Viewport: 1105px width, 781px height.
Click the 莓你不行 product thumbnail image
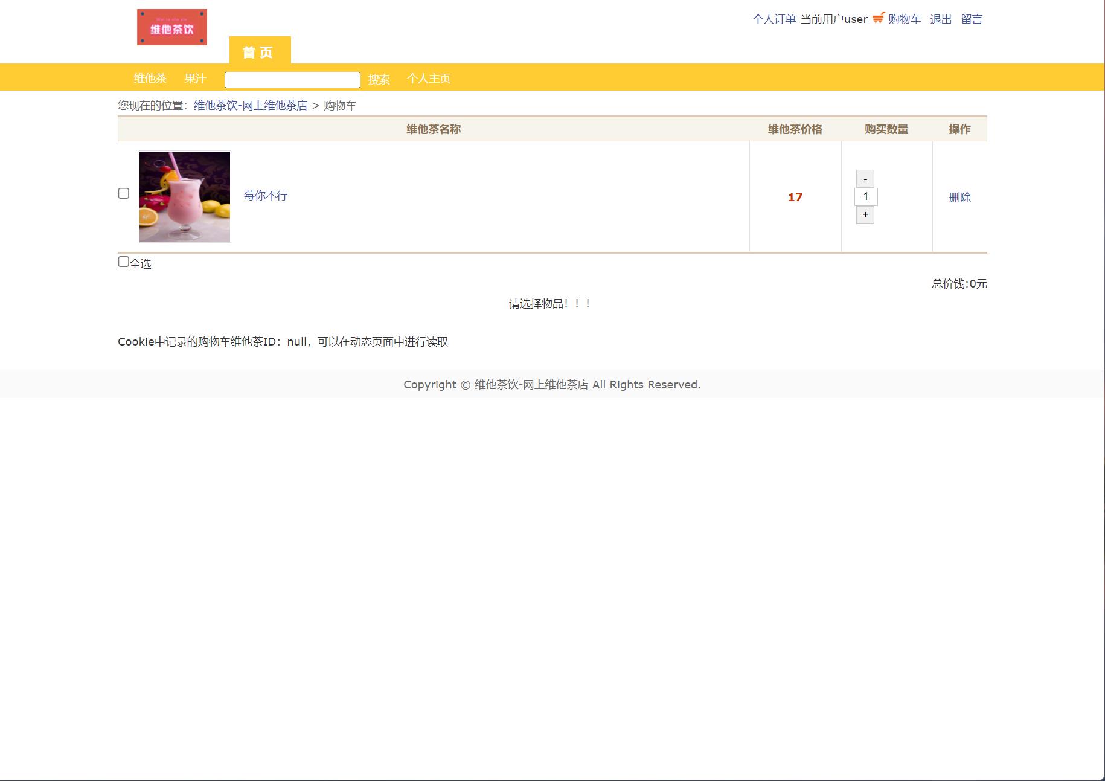(x=184, y=196)
